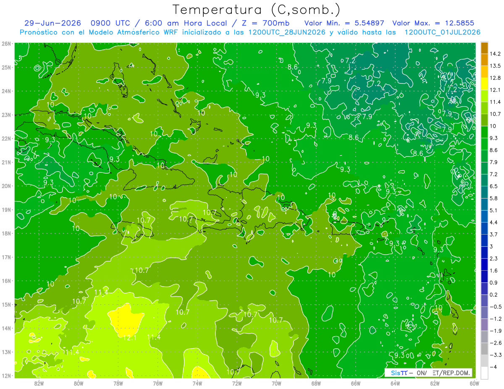Choose the purple swatch between -1.9 and -1.2
The image size is (504, 389).
click(484, 324)
